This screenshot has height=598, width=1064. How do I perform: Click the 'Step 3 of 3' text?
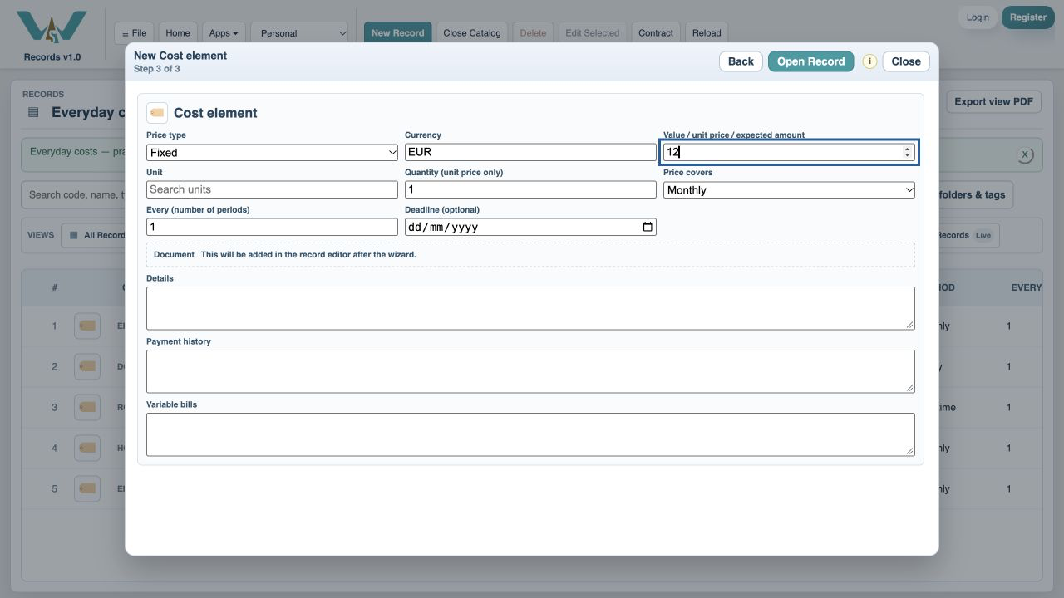click(x=157, y=69)
